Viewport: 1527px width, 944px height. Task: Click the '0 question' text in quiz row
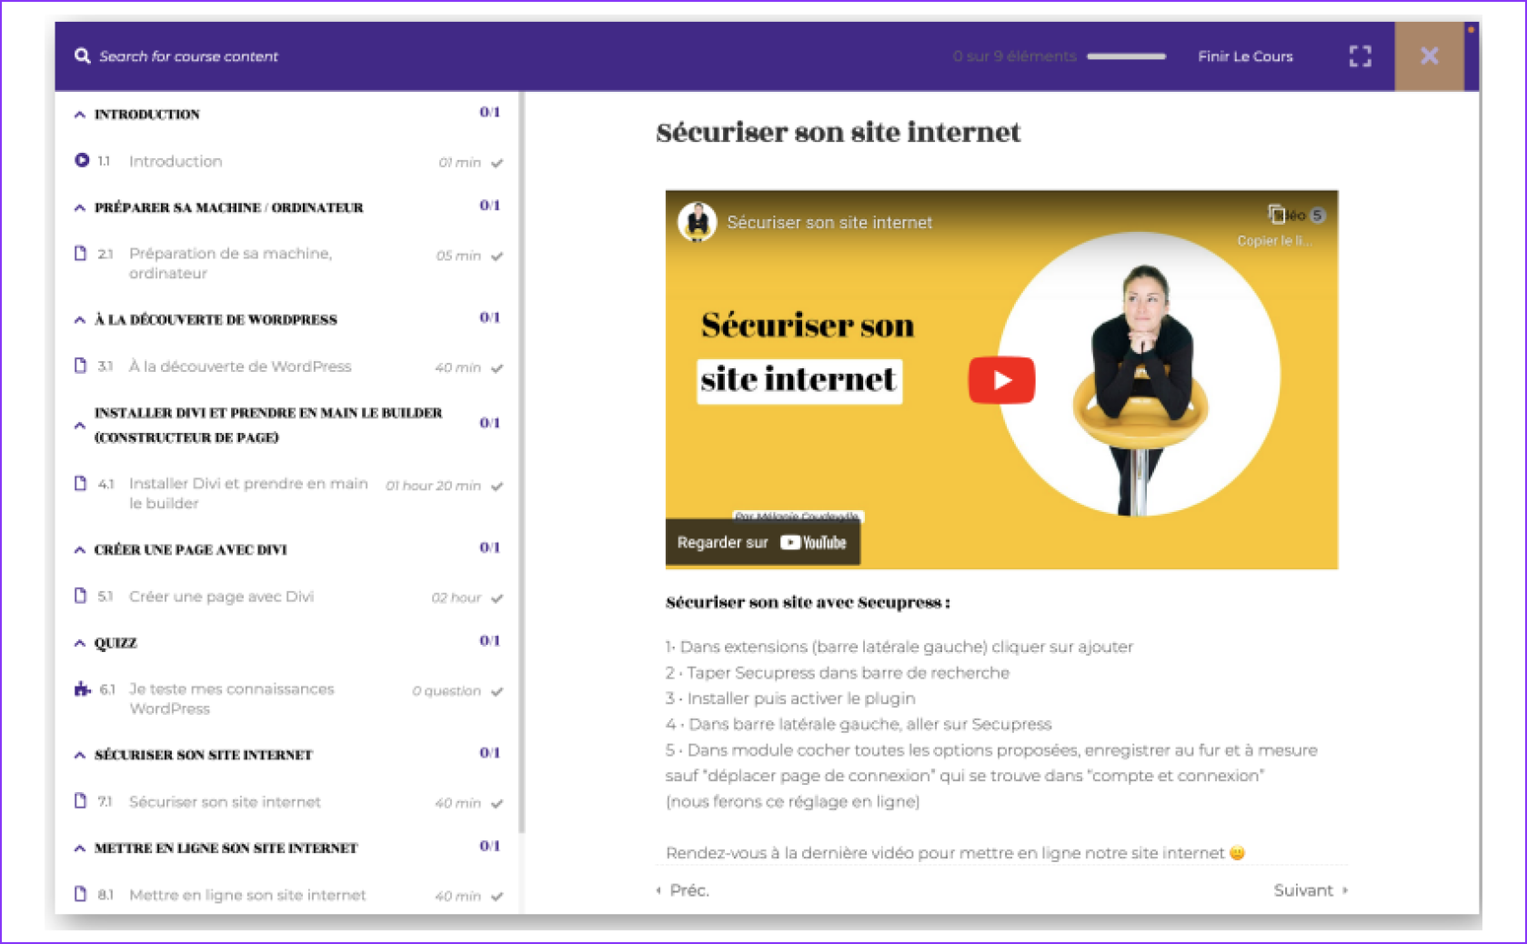[447, 691]
